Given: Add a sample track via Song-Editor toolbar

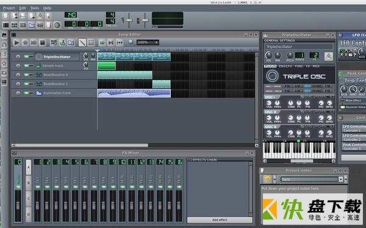Looking at the screenshot, I should coord(62,43).
